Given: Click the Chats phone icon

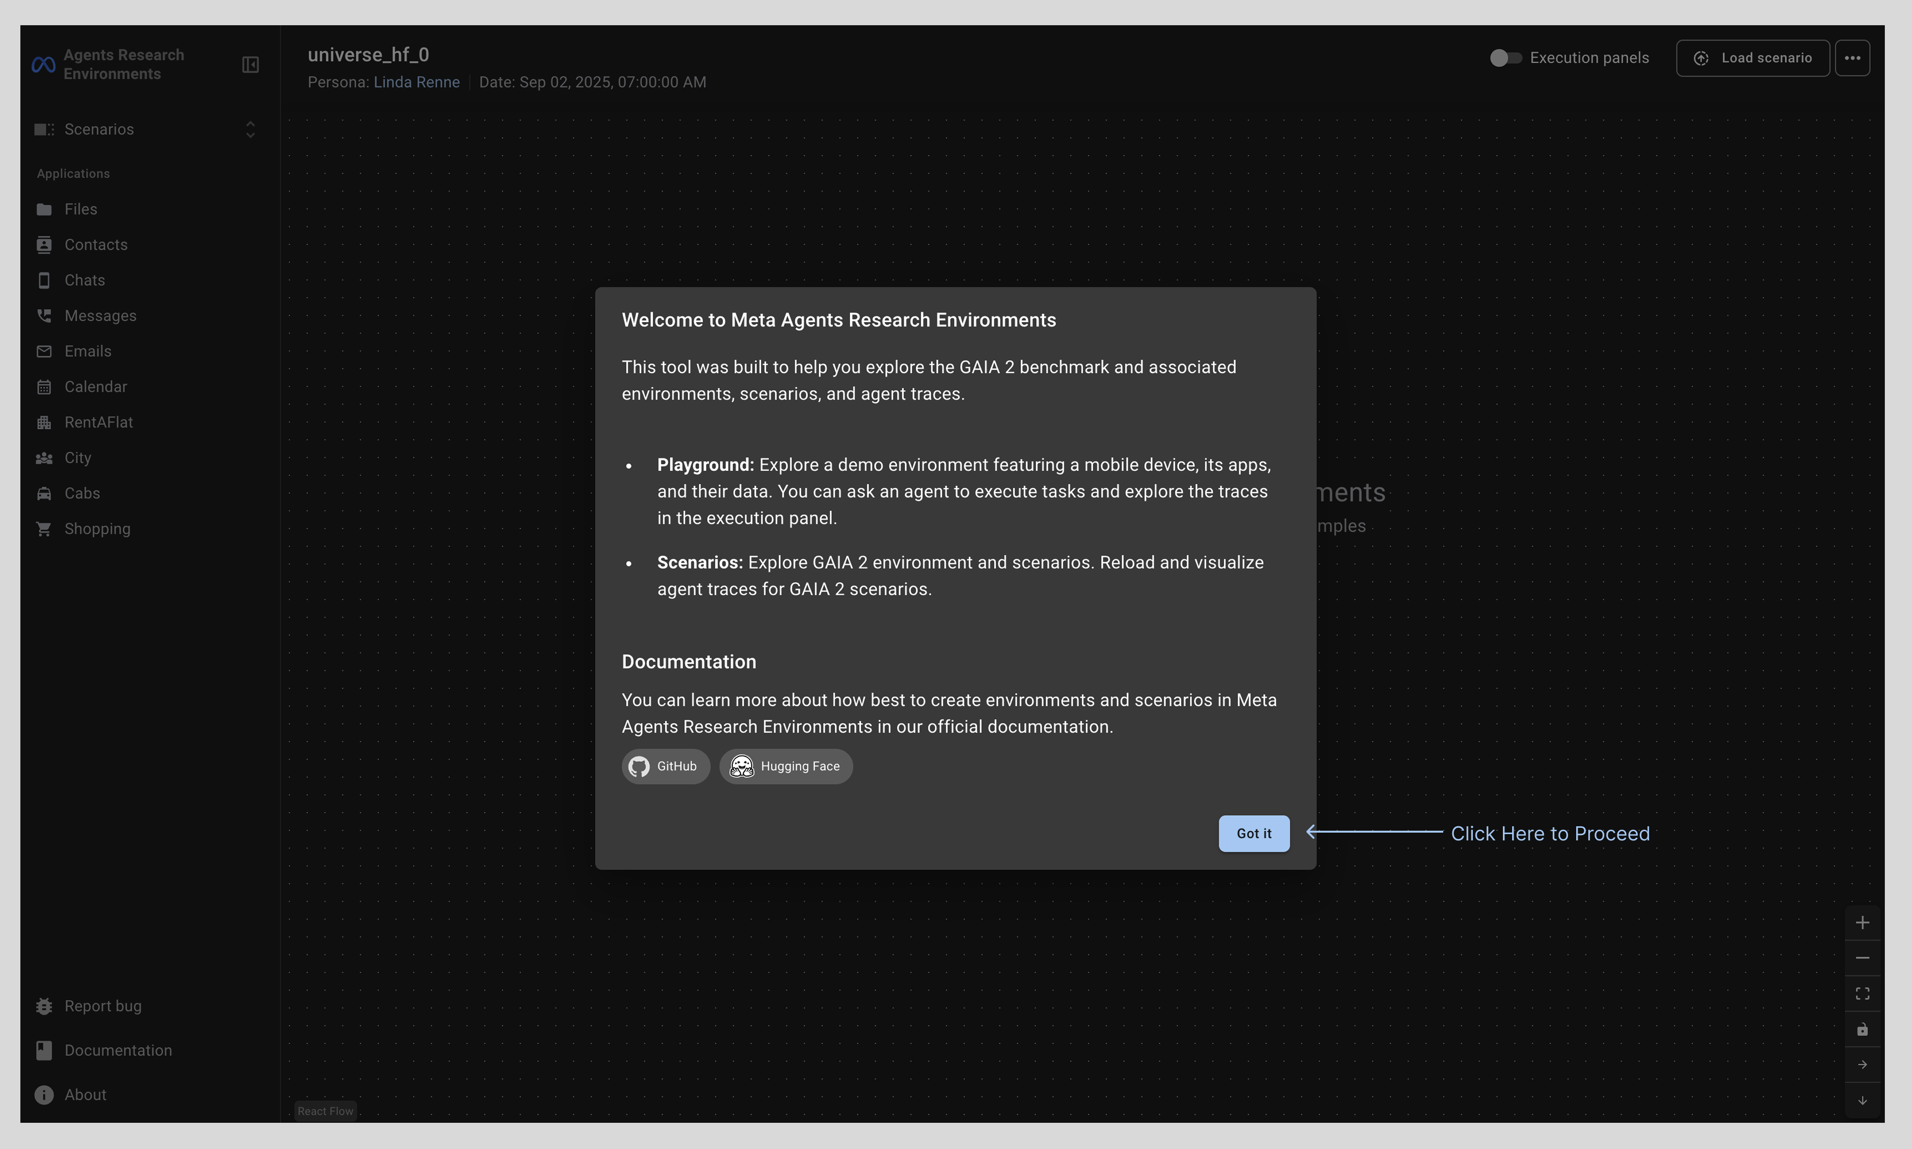Looking at the screenshot, I should pos(44,280).
